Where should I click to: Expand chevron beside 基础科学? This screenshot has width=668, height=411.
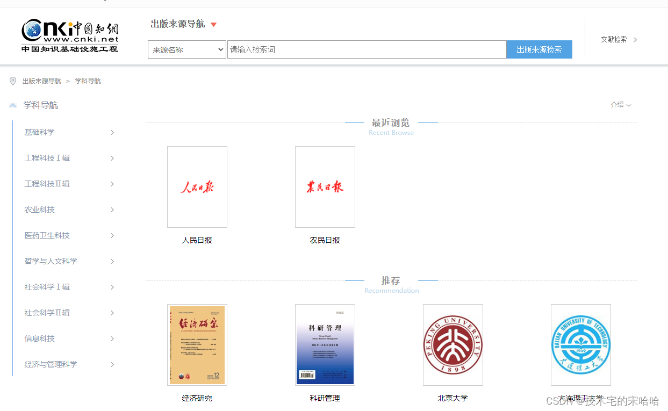pos(112,132)
